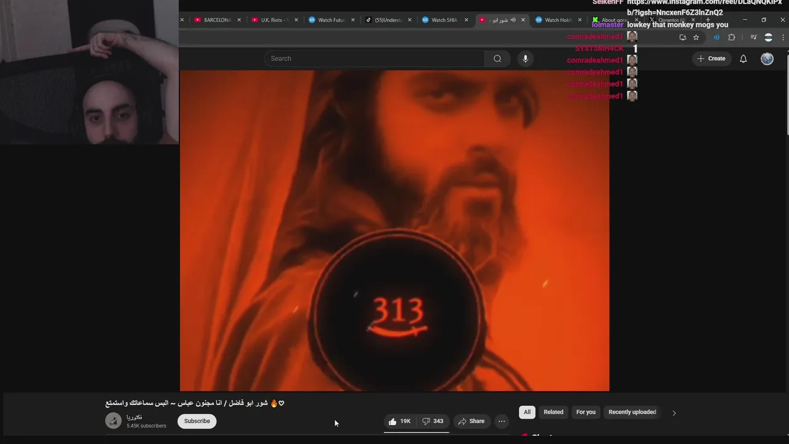Select the All filter chip
Screen dimensions: 789x444
click(x=527, y=412)
